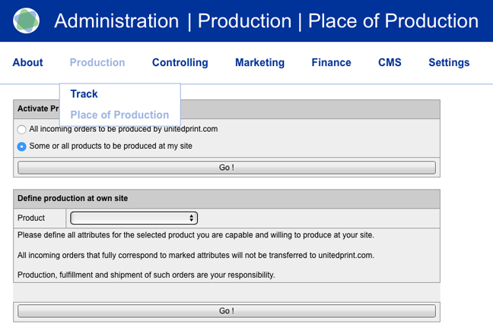Click the green globe logo icon
Viewport: 493px width, 330px height.
coord(27,20)
